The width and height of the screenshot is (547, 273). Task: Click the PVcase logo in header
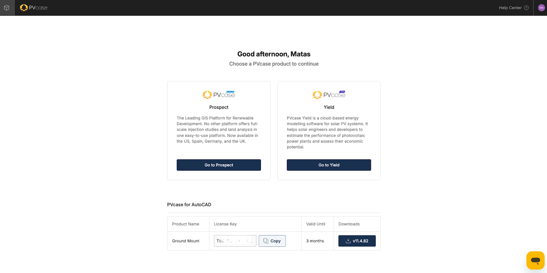pos(34,8)
